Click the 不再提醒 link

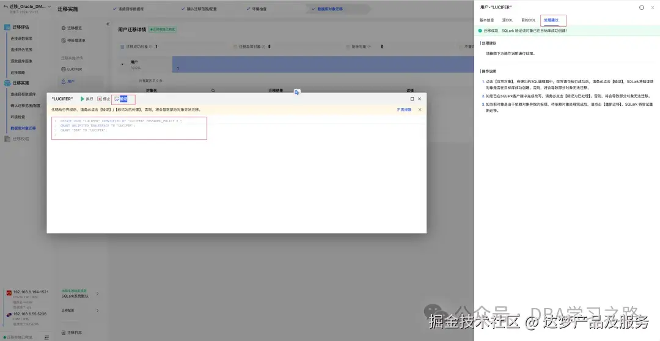click(404, 109)
